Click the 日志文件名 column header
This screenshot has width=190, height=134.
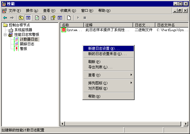pyautogui.click(x=172, y=25)
